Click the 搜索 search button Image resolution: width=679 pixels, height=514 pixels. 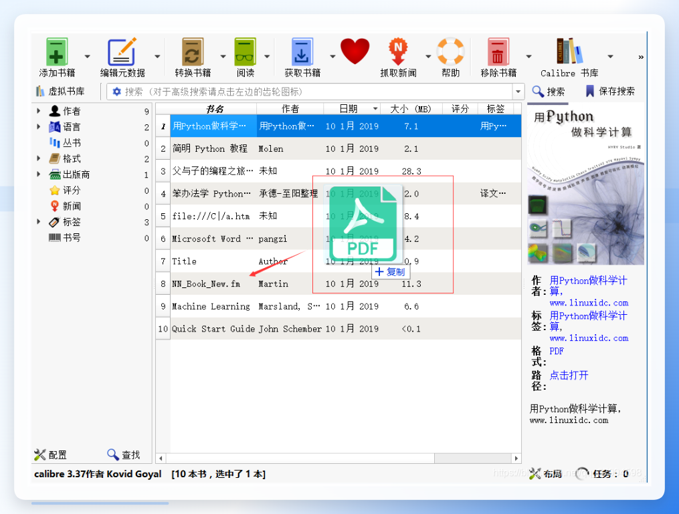pyautogui.click(x=549, y=92)
